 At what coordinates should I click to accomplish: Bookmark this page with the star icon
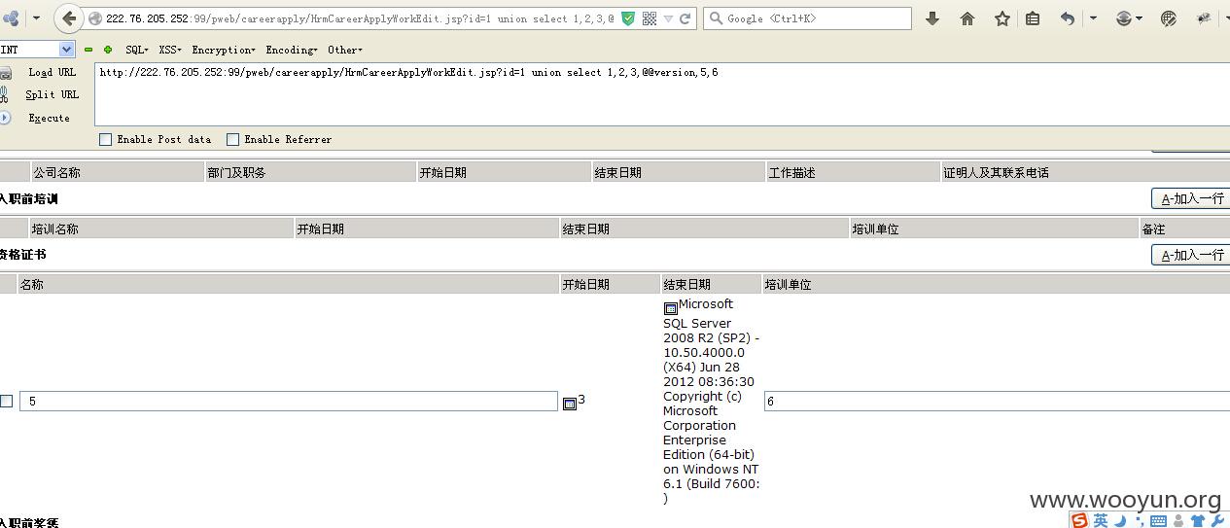click(1002, 18)
